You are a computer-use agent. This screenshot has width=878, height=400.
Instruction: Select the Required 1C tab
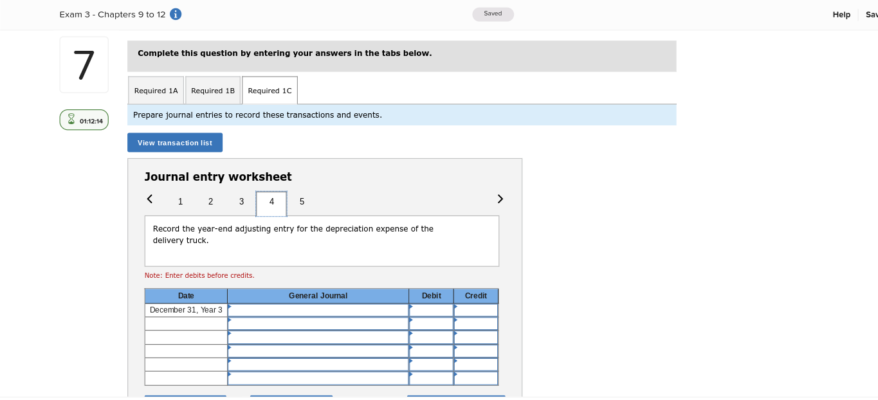tap(269, 90)
